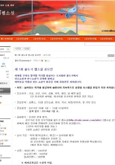Click the text 결과 발표 : 2014년 1월 초
Viewport: 115px width, 165px height.
click(x=44, y=111)
